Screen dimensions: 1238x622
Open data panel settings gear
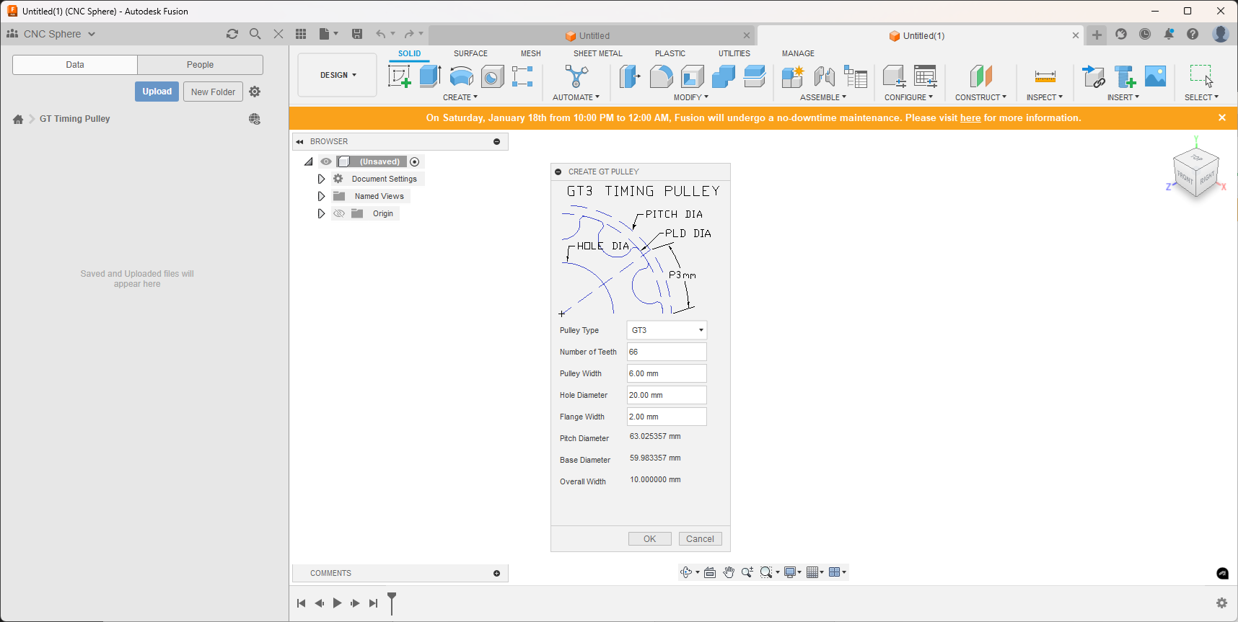255,92
